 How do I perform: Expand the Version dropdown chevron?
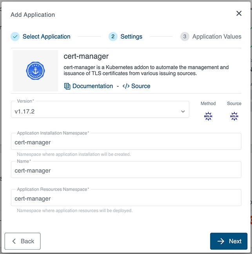click(x=183, y=112)
